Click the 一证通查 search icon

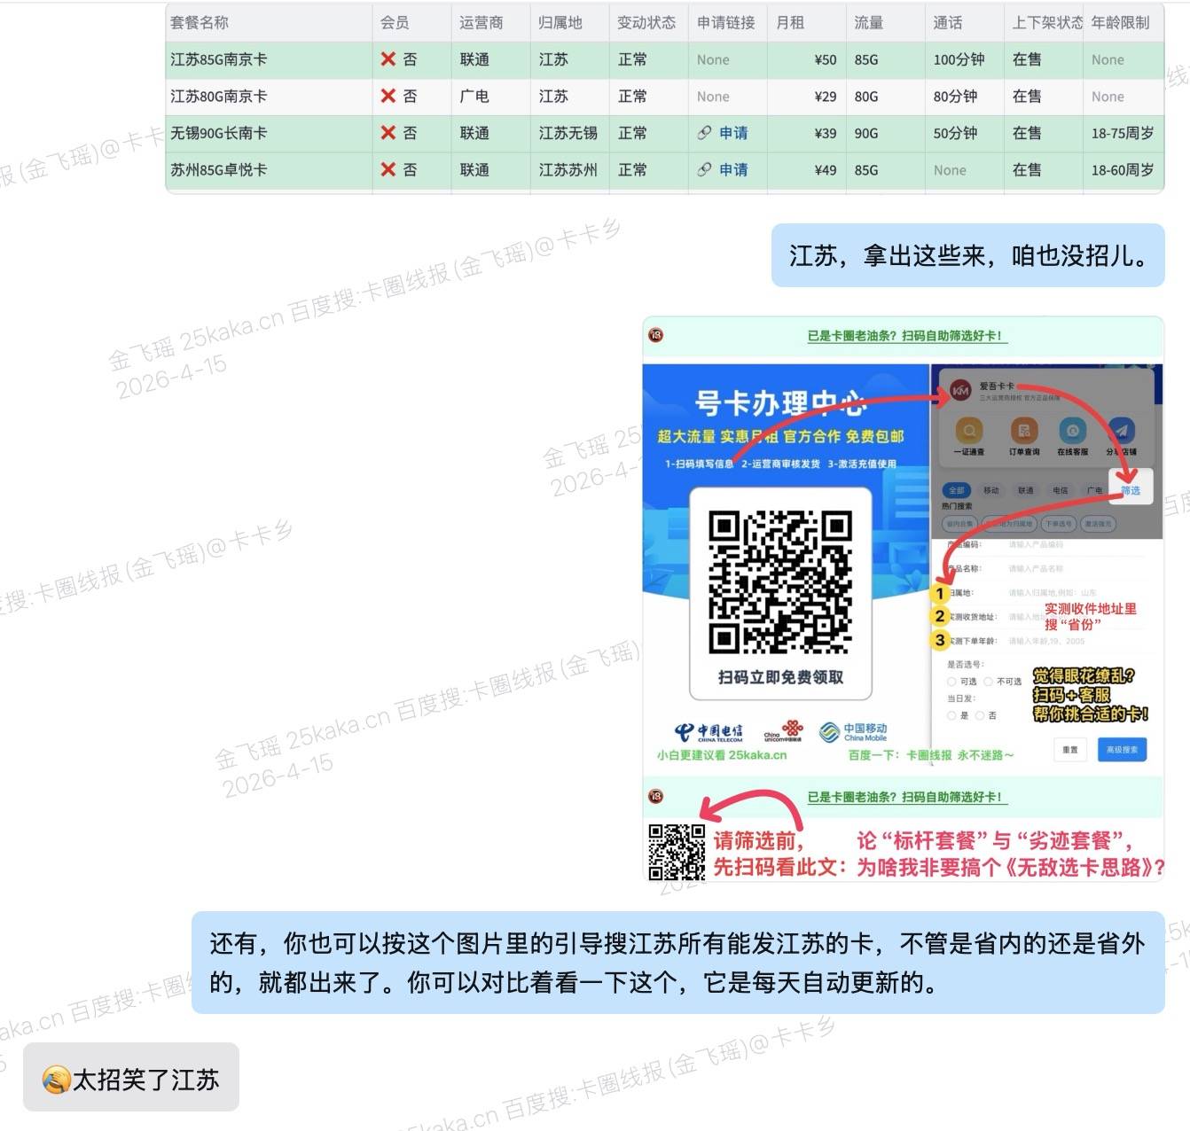tap(968, 432)
